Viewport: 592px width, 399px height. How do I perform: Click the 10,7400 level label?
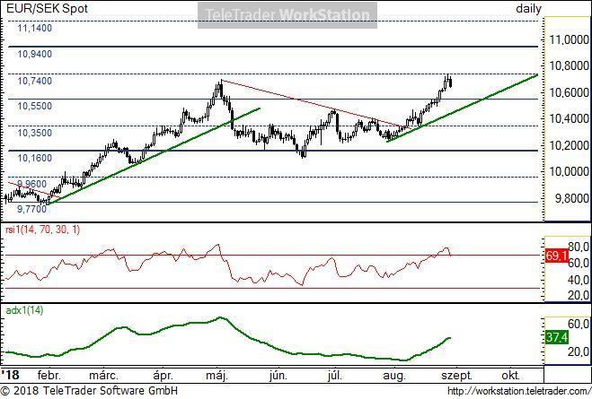pyautogui.click(x=35, y=81)
